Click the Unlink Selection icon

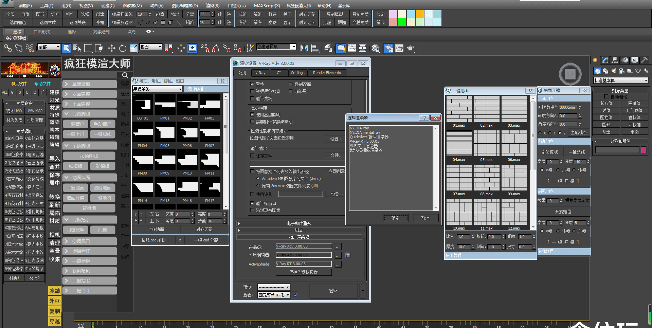coord(19,48)
